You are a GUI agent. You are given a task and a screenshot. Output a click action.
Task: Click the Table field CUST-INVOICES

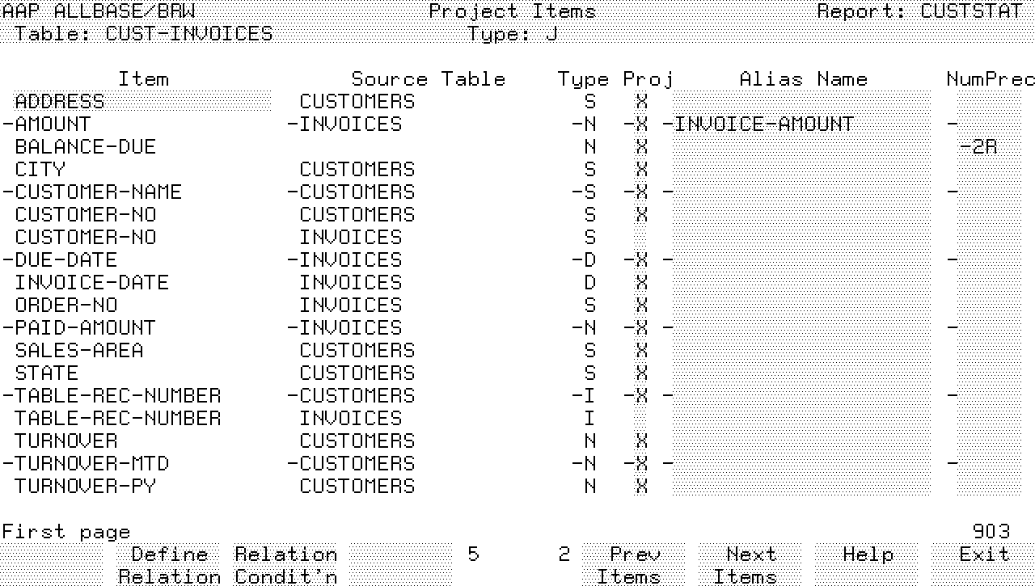(189, 34)
